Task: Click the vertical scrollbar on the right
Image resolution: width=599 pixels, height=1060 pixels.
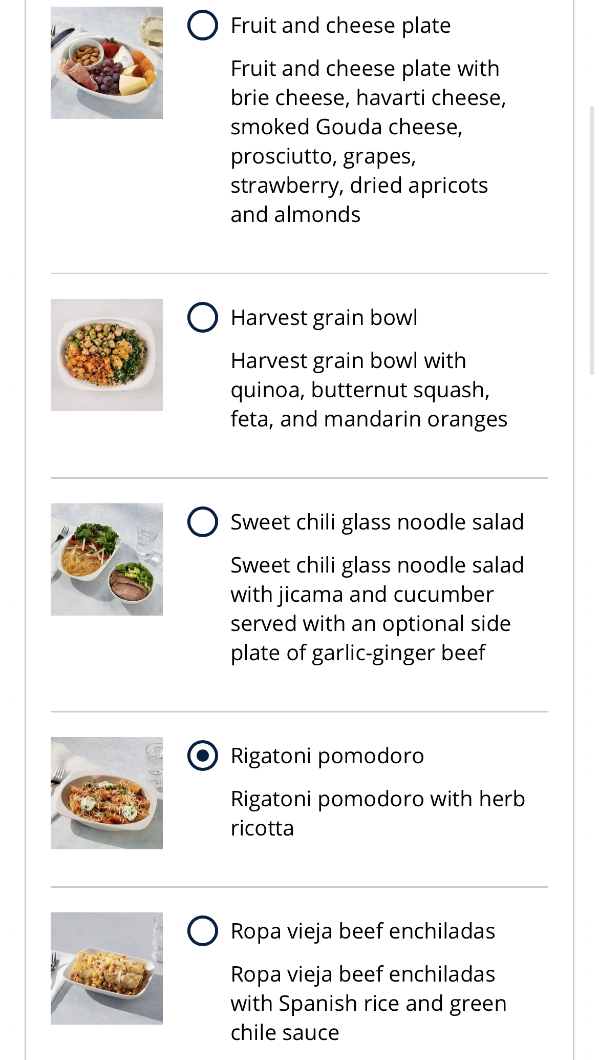Action: point(592,241)
